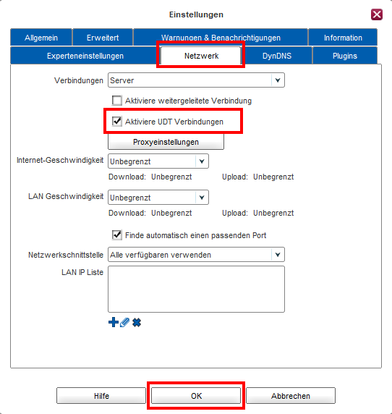Expand the LAN Geschwindigkeit dropdown

click(158, 198)
